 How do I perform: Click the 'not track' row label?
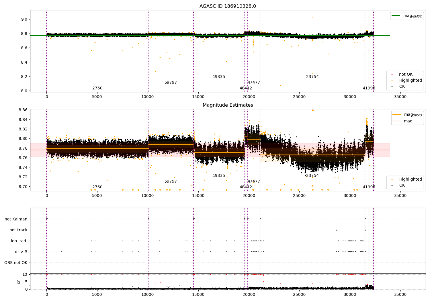point(18,230)
